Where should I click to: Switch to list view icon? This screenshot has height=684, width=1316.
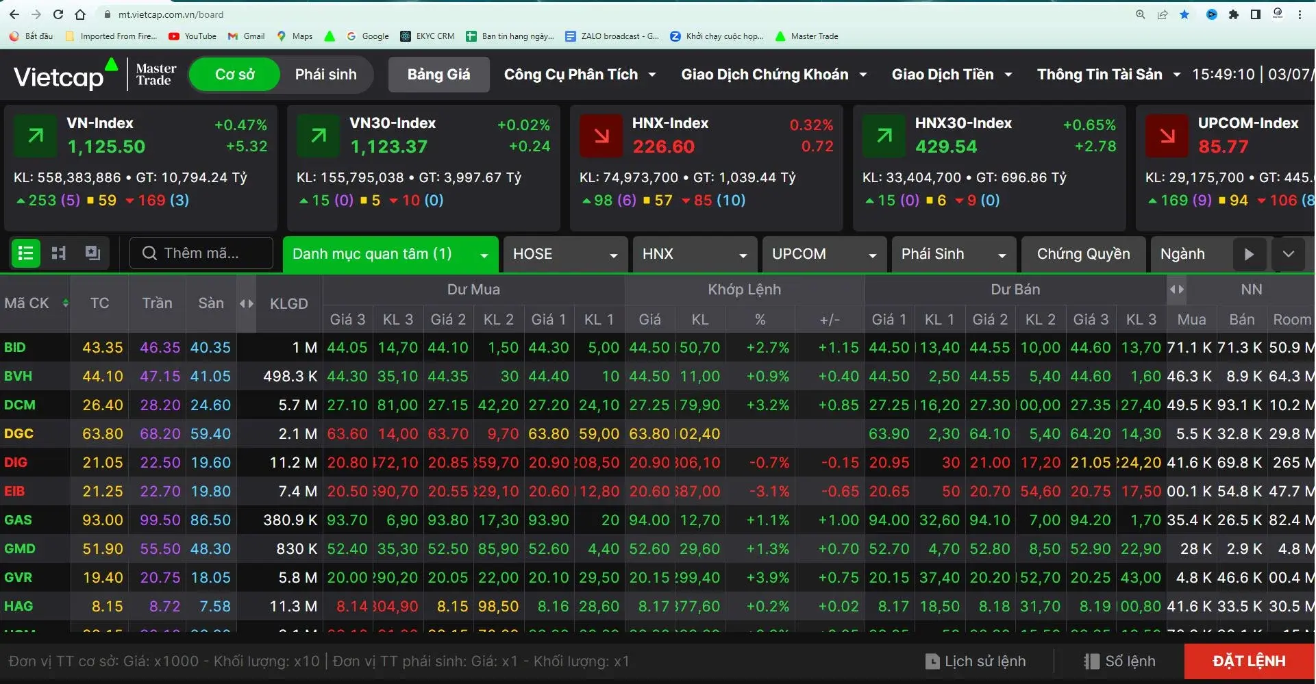tap(26, 253)
